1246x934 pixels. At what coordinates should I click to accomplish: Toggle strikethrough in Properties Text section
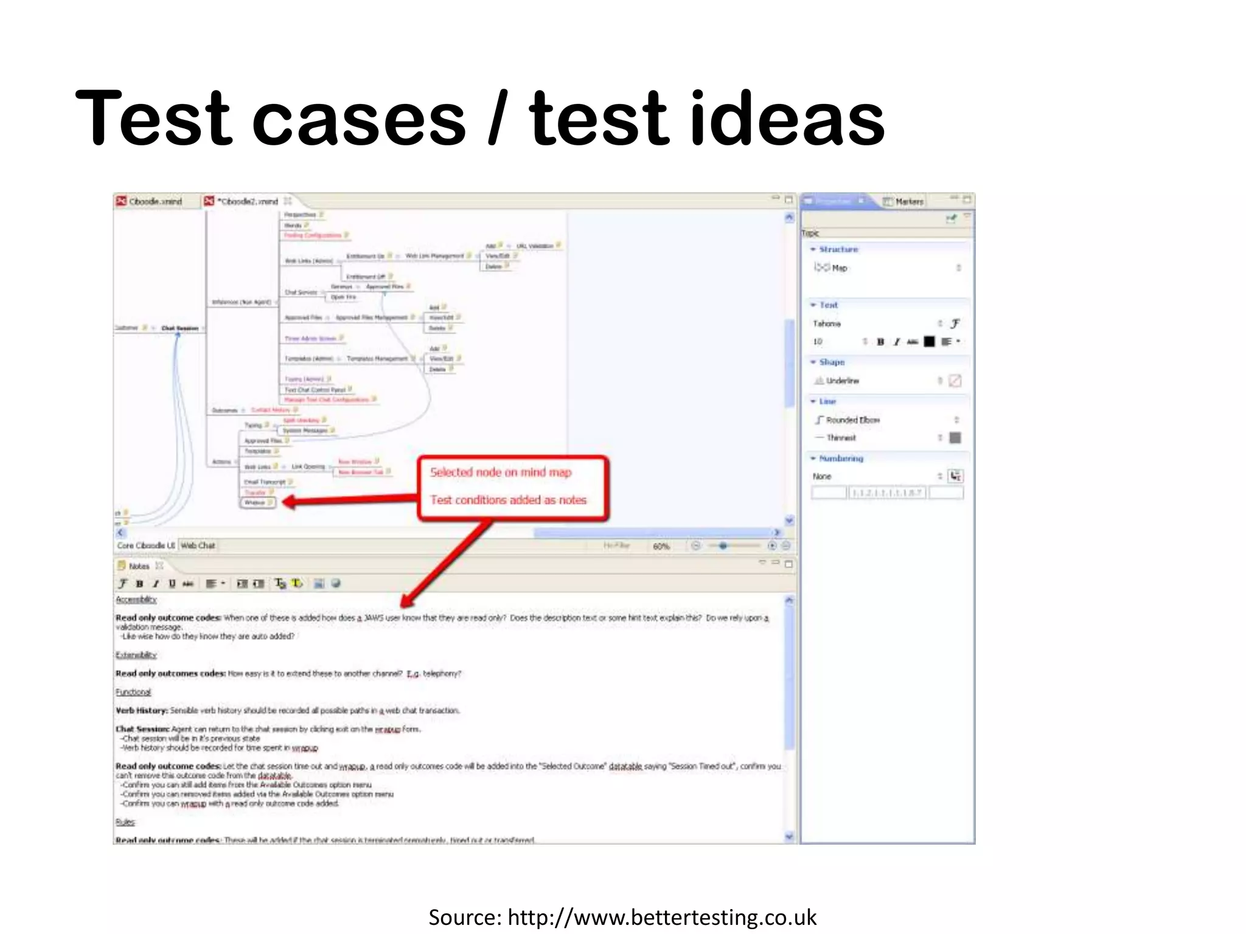[x=912, y=342]
